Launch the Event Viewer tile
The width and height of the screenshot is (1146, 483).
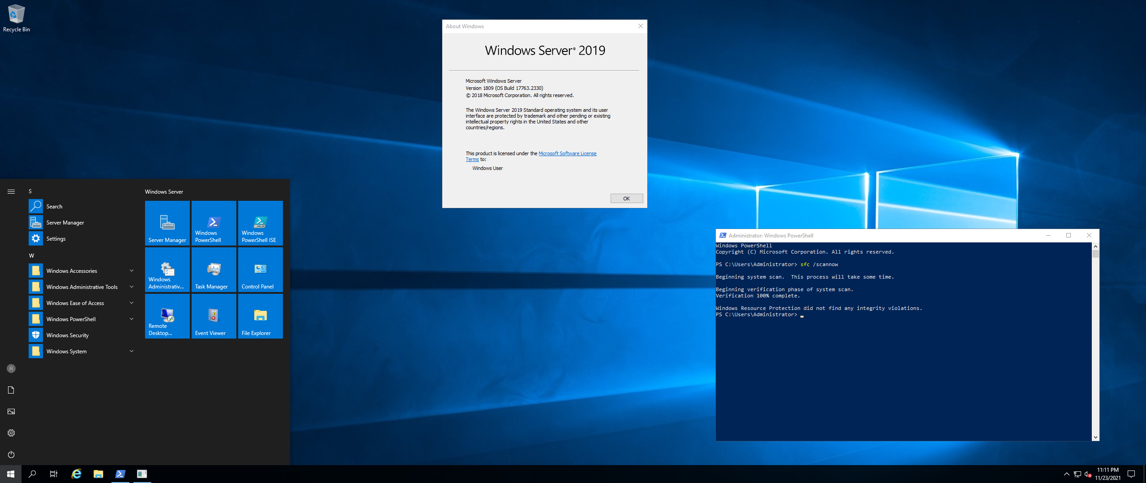click(x=214, y=316)
